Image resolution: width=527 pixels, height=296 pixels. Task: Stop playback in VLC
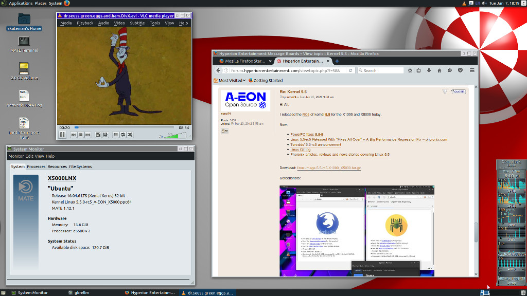81,135
